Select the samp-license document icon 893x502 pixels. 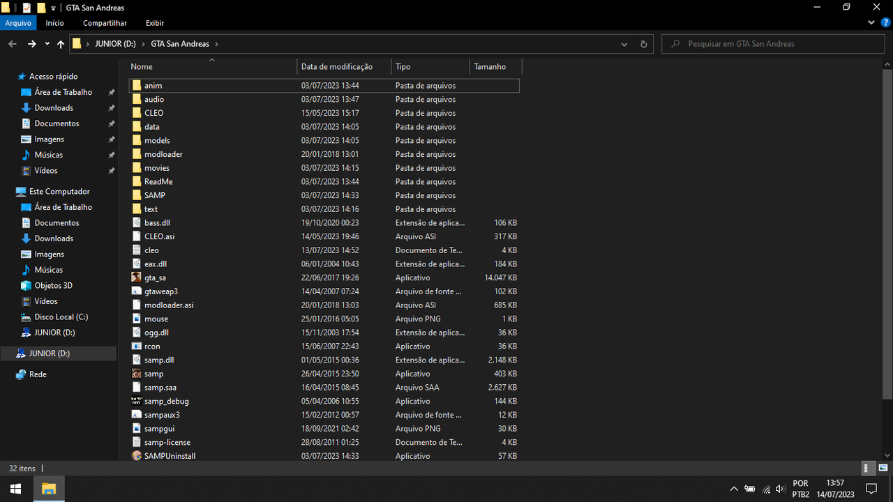click(x=137, y=442)
